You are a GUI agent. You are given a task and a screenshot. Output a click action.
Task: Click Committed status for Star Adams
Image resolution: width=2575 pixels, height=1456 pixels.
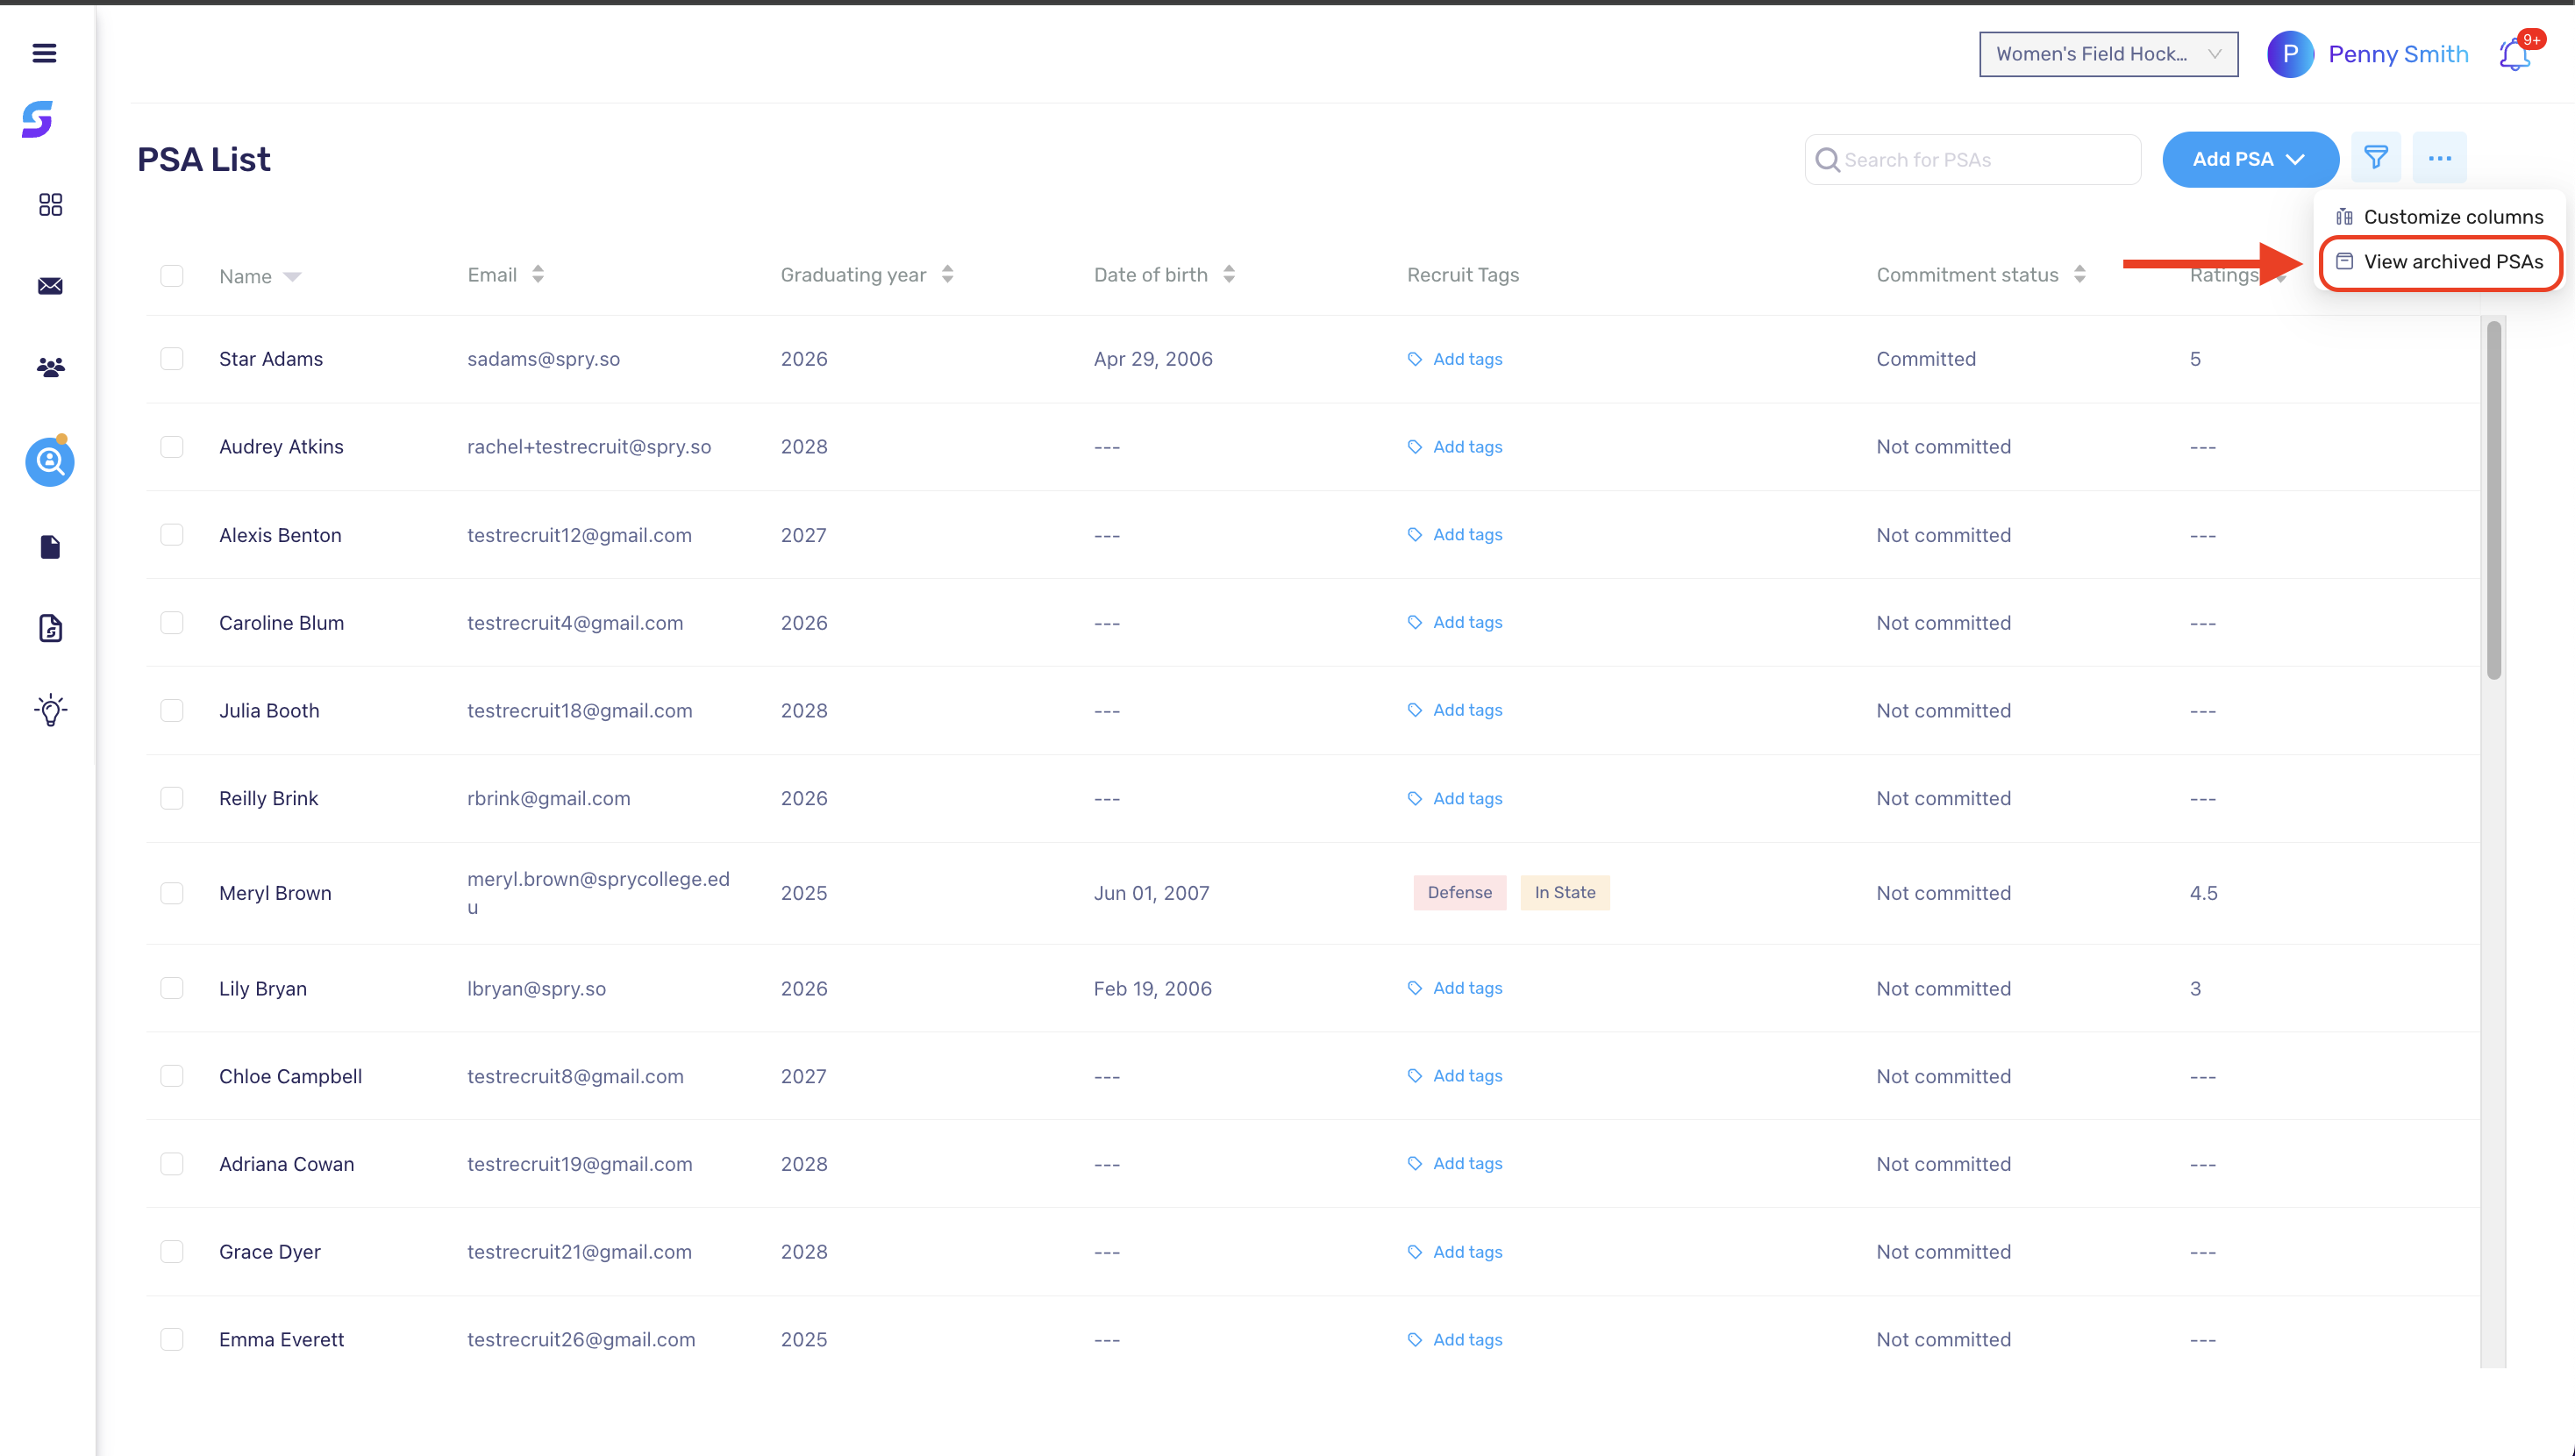click(x=1925, y=359)
